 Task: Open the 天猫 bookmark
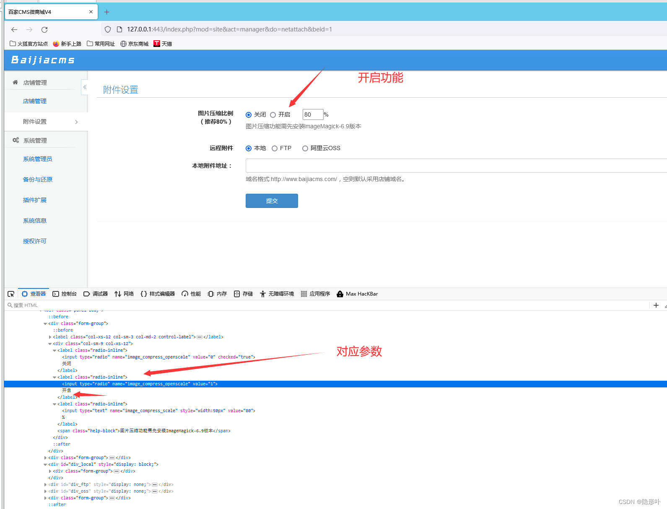click(x=163, y=44)
